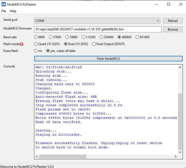Screen dimensions: 186x168
Task: Open the File menu
Action: [4, 11]
